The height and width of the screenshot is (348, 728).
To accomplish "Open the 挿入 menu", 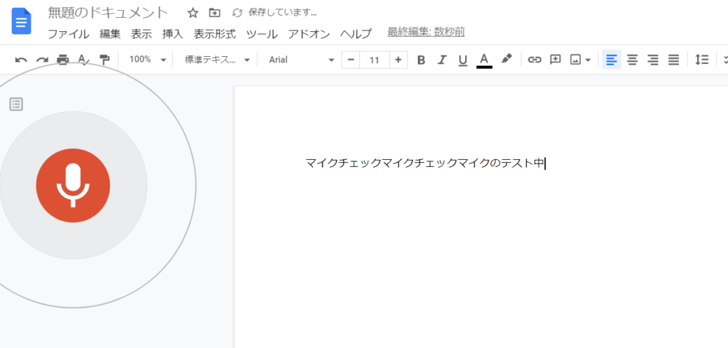I will tap(173, 34).
